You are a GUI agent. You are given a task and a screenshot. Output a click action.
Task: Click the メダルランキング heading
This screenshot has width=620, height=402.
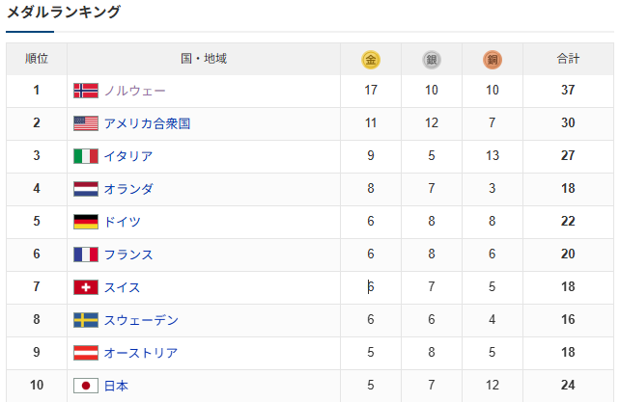click(x=64, y=13)
